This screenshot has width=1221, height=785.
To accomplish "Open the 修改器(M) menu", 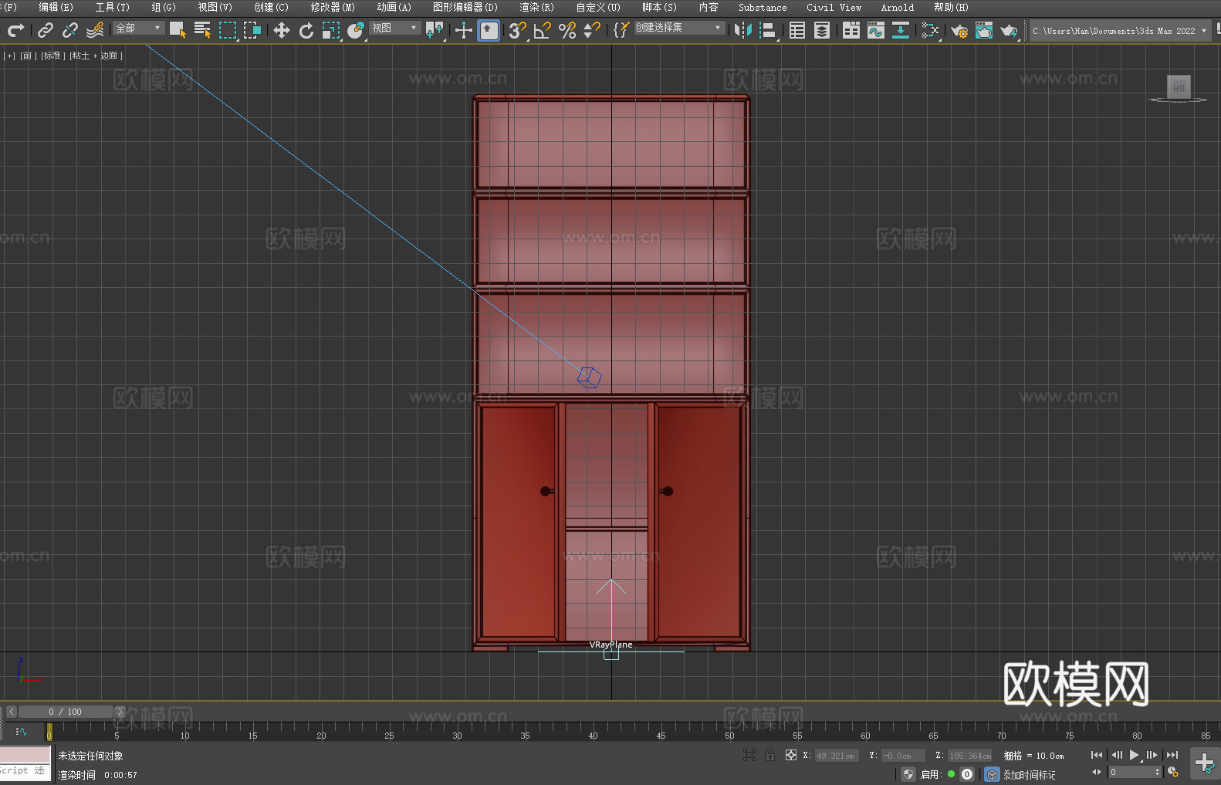I will pyautogui.click(x=333, y=7).
